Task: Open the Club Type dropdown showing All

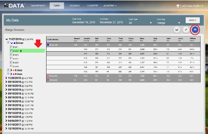Action: pos(140,23)
